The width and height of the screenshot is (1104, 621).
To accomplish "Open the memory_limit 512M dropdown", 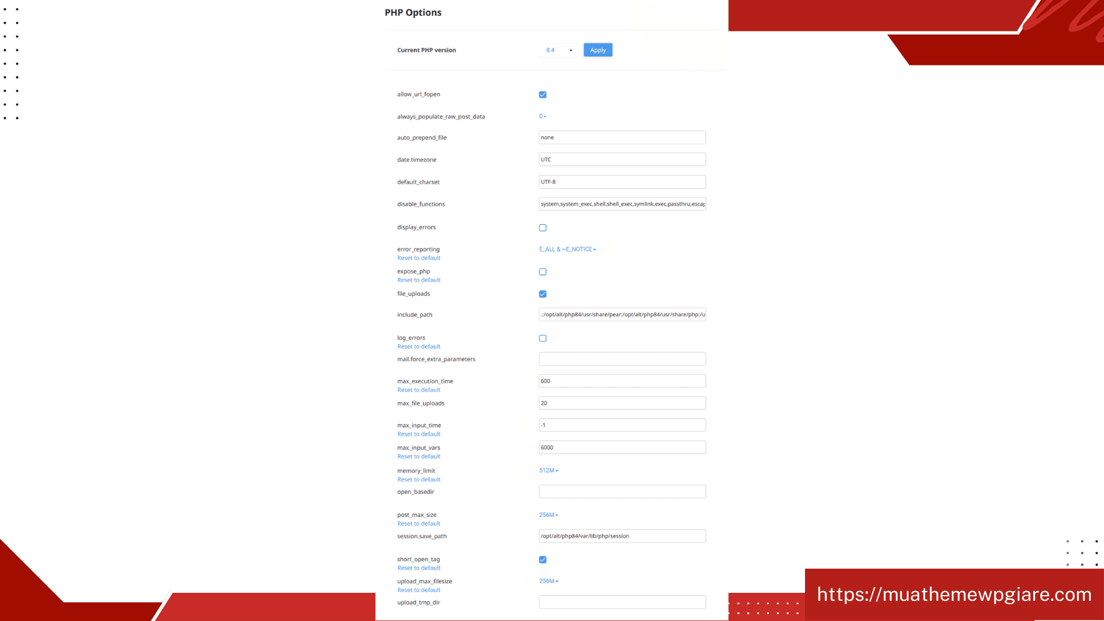I will (548, 470).
